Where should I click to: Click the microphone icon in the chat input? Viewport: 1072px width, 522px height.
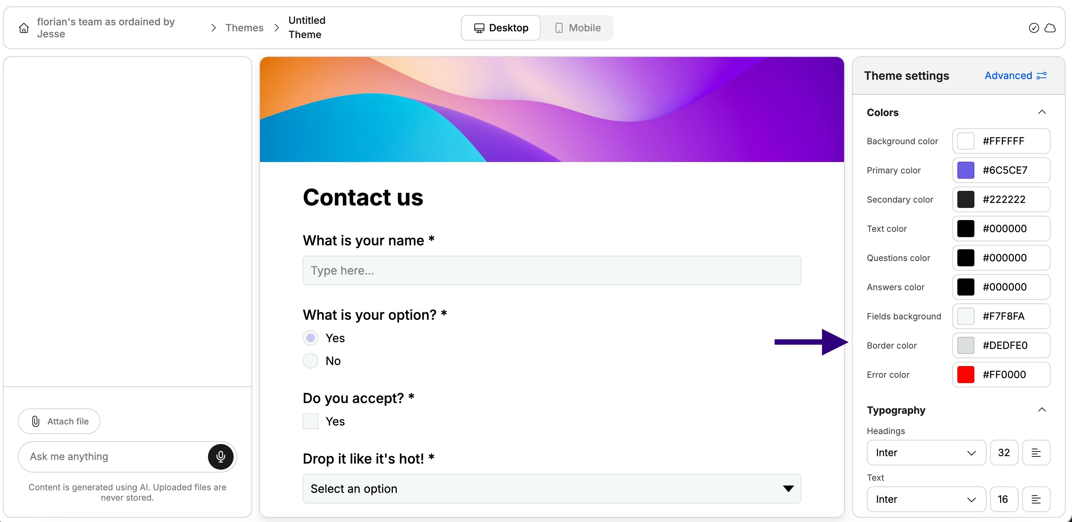click(220, 456)
